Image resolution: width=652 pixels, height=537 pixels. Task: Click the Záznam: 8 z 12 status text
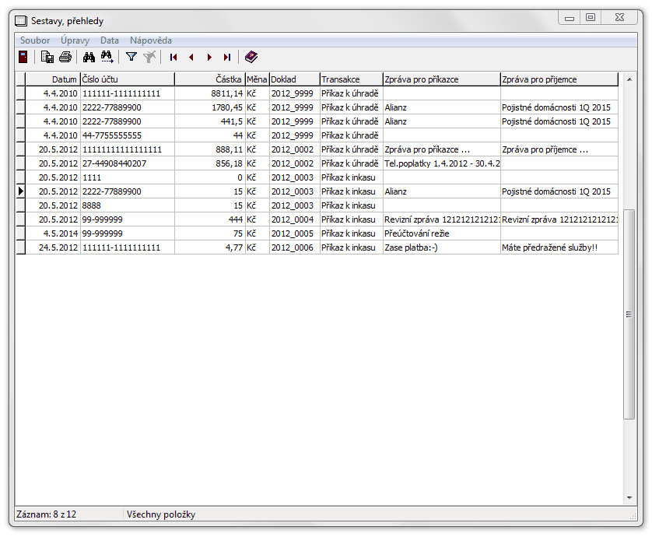[x=46, y=514]
